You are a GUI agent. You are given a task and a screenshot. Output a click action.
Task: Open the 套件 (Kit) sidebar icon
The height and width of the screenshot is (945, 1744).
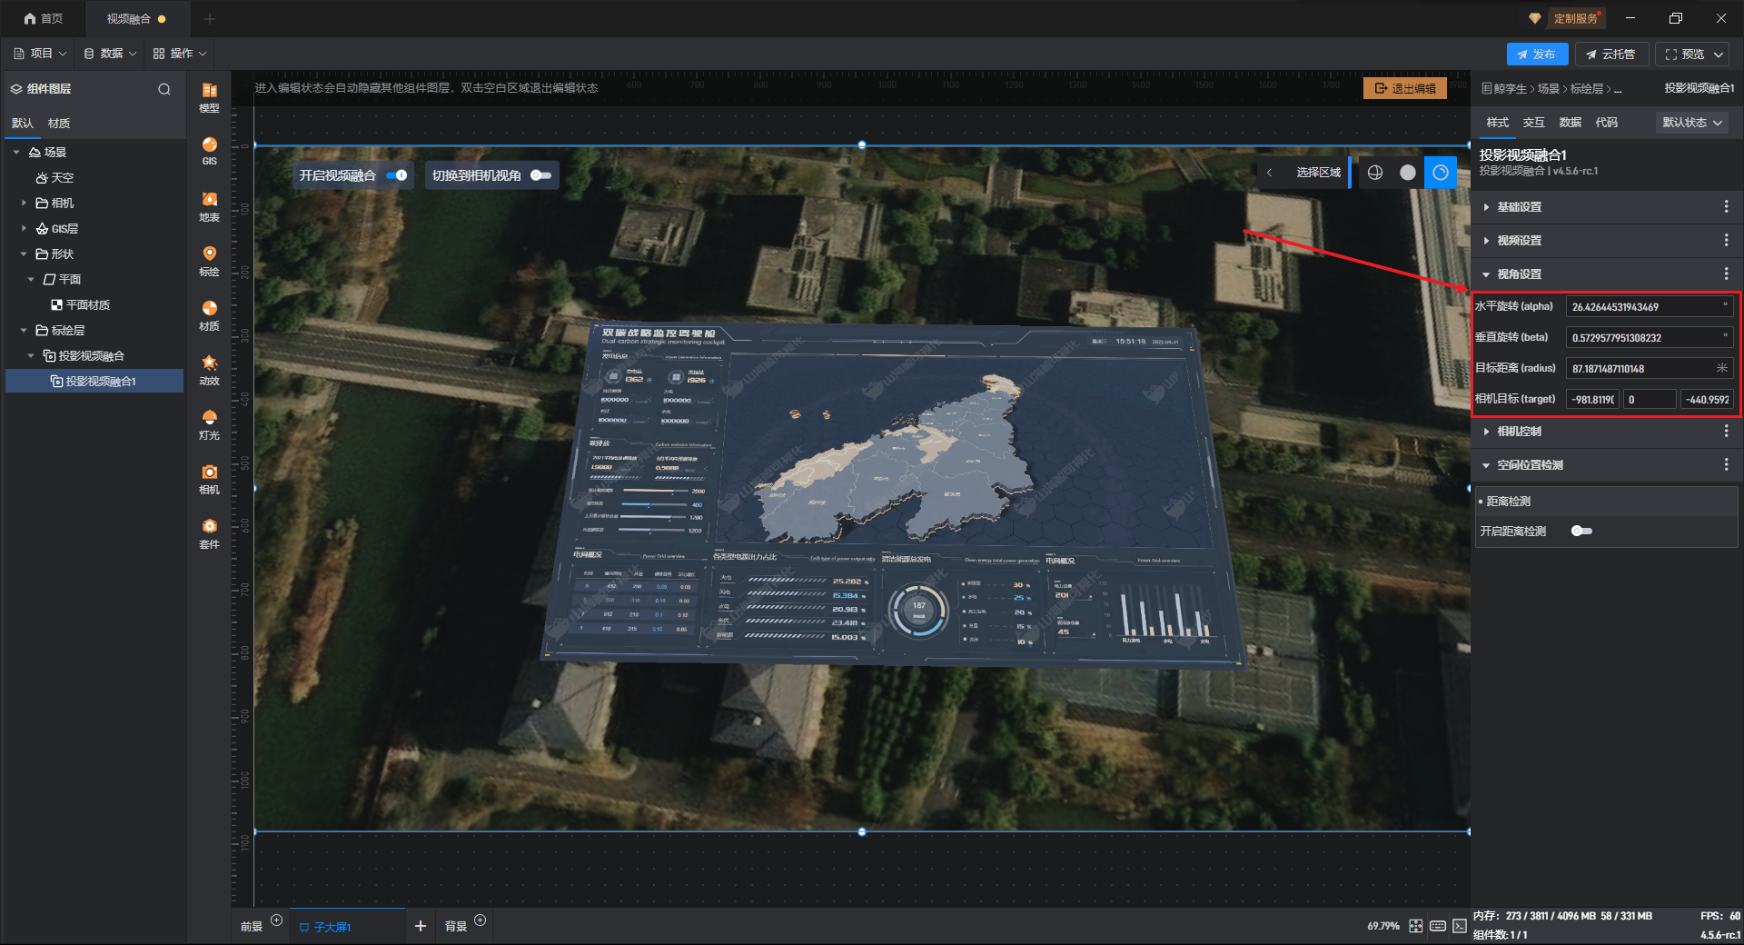[209, 533]
